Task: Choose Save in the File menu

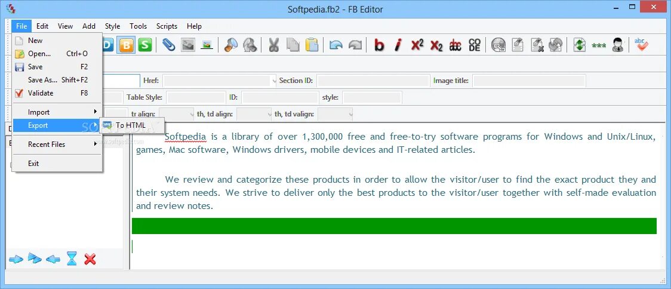Action: pyautogui.click(x=57, y=67)
